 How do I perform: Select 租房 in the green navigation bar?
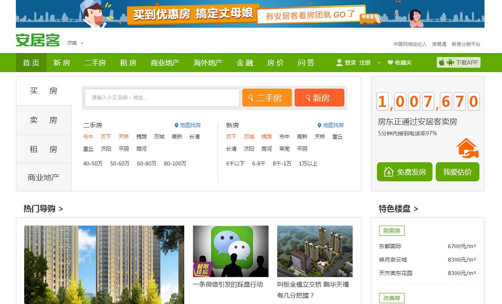click(128, 63)
